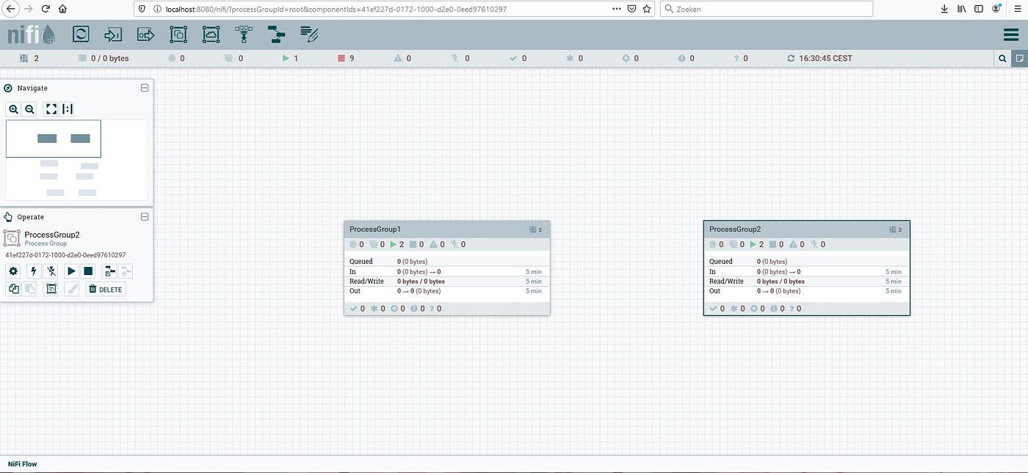
Task: Stop ProcessGroup2 with the stop button
Action: 88,271
